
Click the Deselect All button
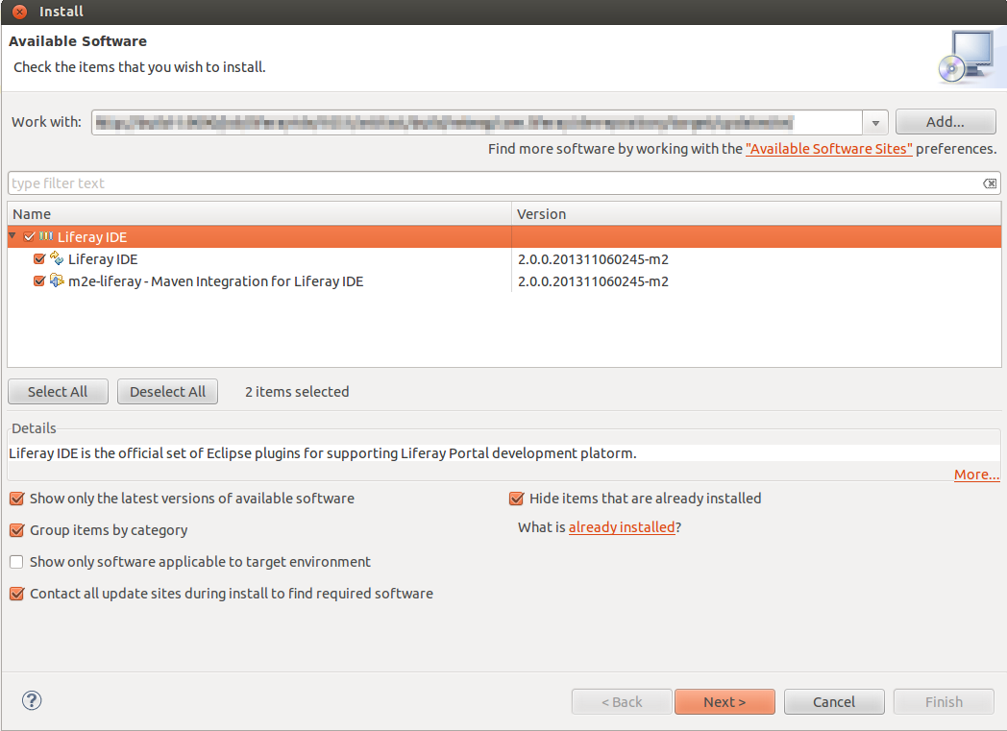click(168, 392)
